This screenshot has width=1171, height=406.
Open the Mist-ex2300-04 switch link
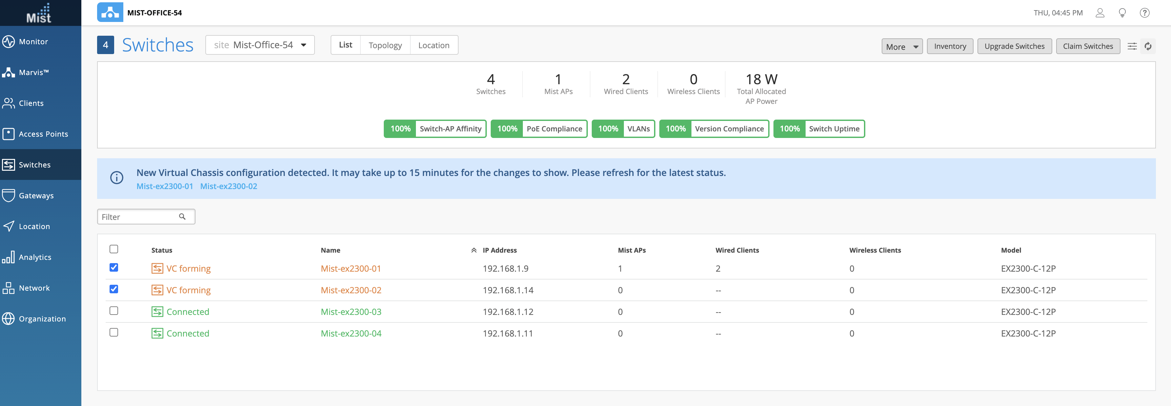[351, 333]
